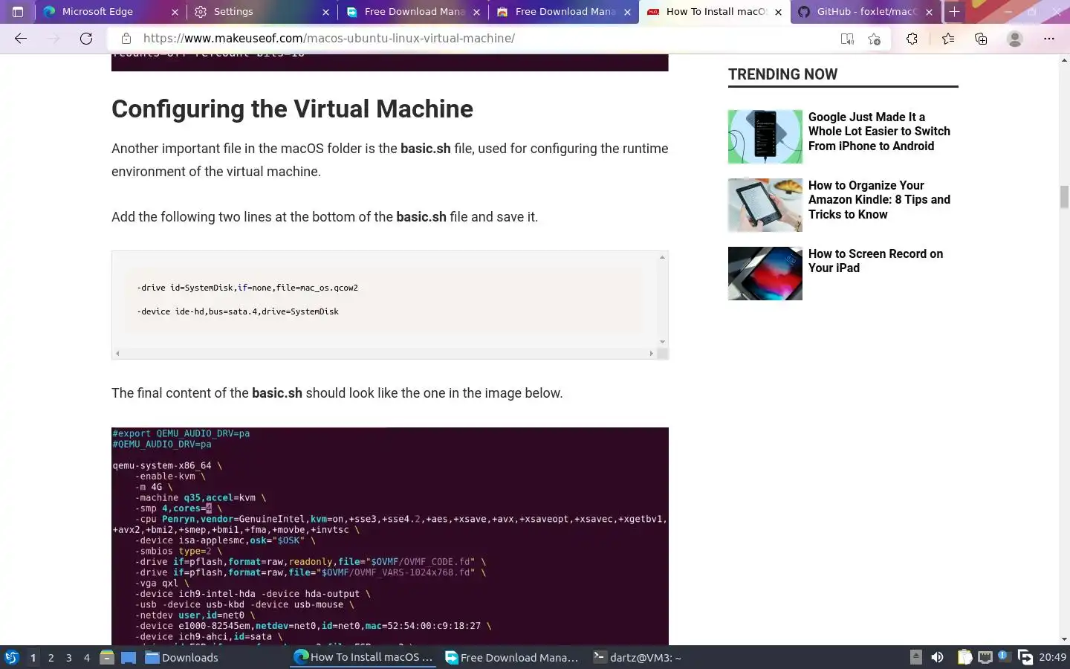Open removable media tray icon
This screenshot has width=1070, height=669.
(916, 657)
